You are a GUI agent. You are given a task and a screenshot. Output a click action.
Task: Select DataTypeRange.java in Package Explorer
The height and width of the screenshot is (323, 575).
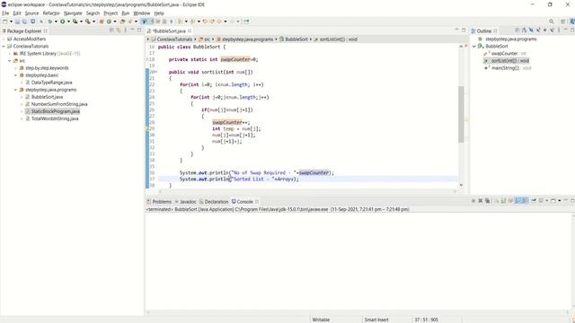pyautogui.click(x=52, y=83)
